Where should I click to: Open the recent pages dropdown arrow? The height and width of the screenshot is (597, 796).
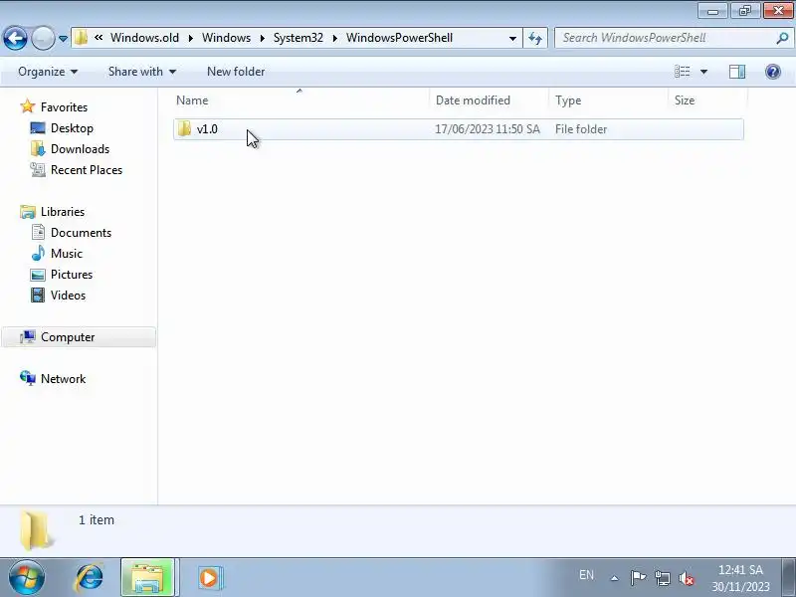pyautogui.click(x=63, y=39)
